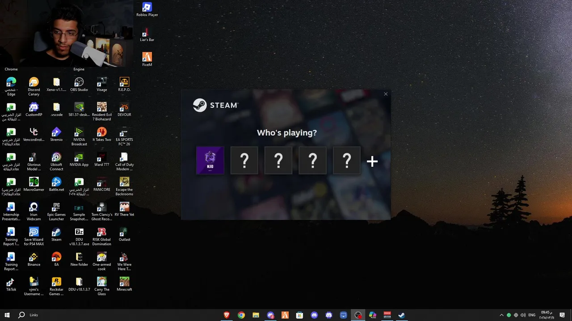The width and height of the screenshot is (572, 321).
Task: Open Stremio desktop icon
Action: point(56,135)
